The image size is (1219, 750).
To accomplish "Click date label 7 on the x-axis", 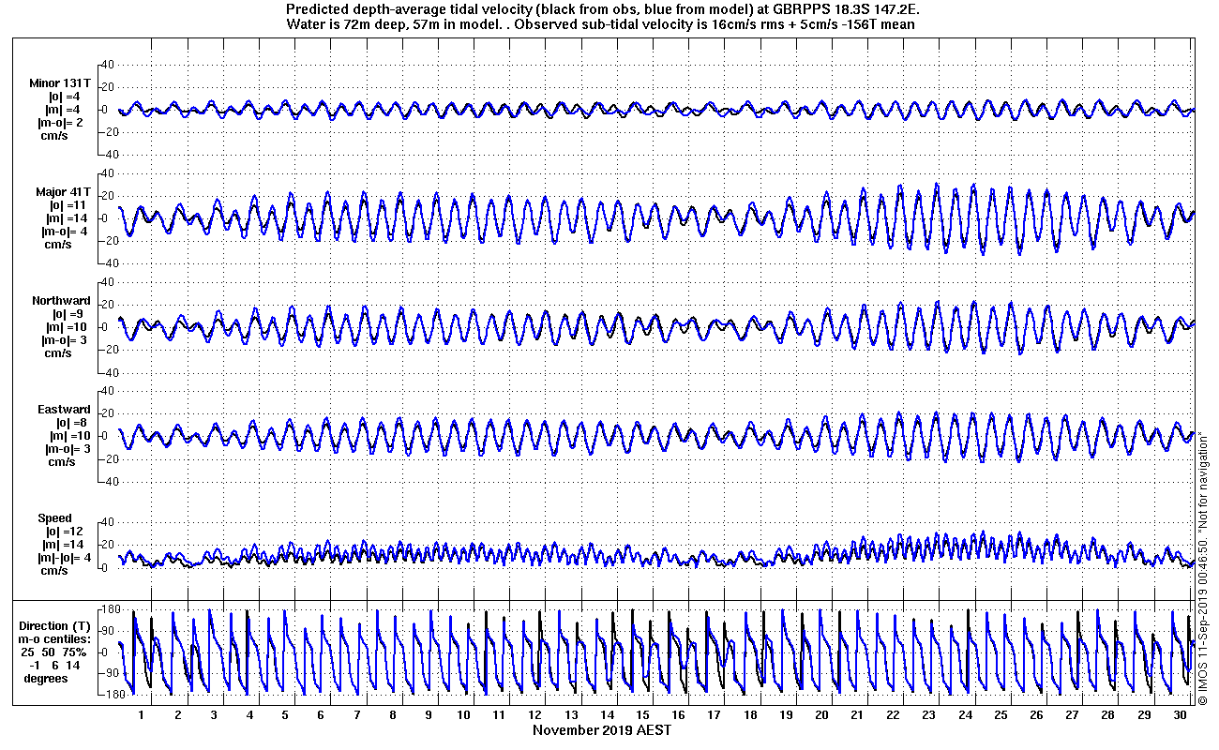I will coord(357,714).
